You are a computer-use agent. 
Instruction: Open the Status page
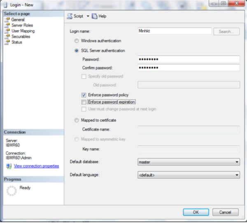(17, 42)
